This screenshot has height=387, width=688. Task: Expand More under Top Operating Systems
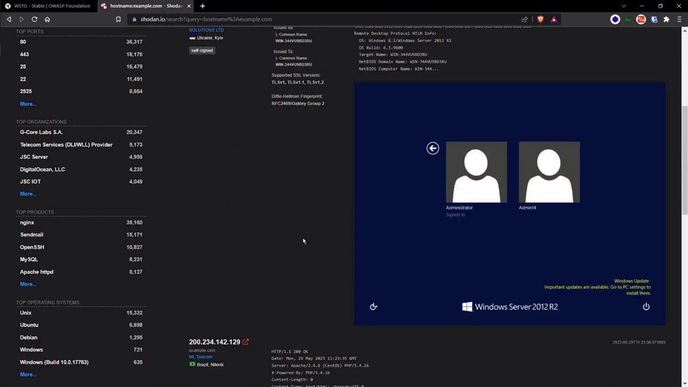pyautogui.click(x=28, y=374)
